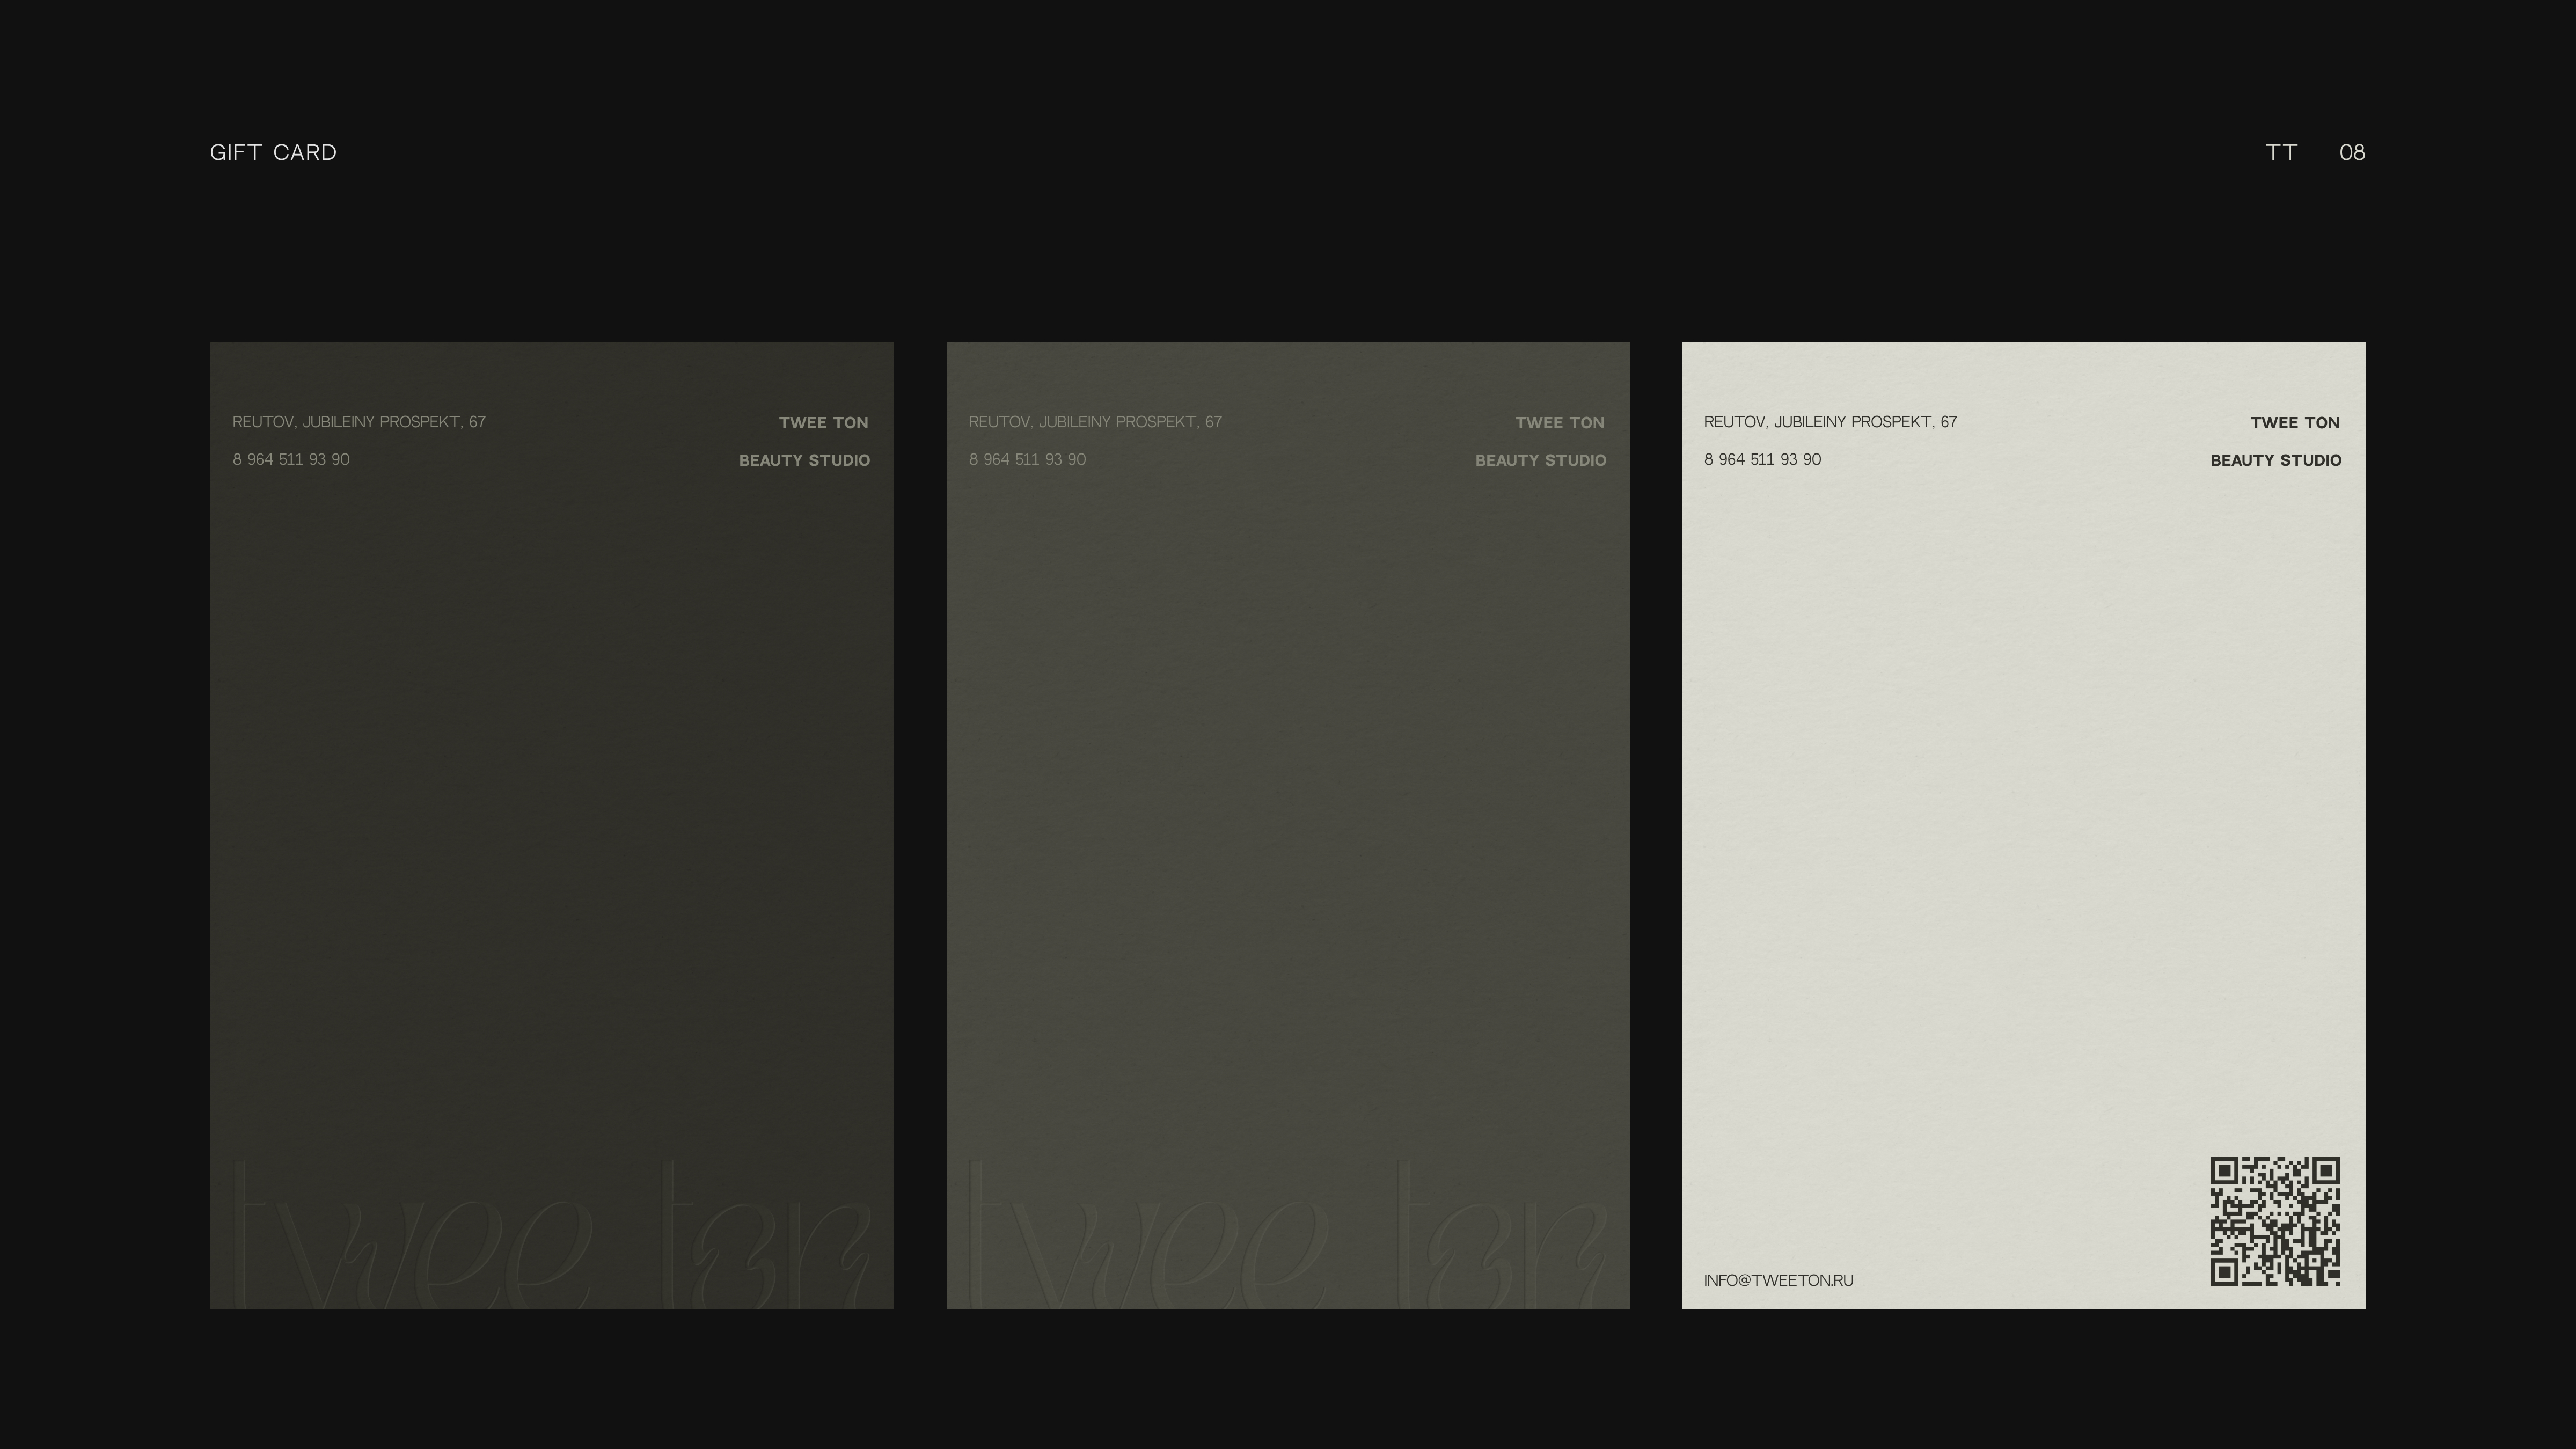Click TWEE TON title on the light card
This screenshot has width=2576, height=1449.
[2294, 423]
